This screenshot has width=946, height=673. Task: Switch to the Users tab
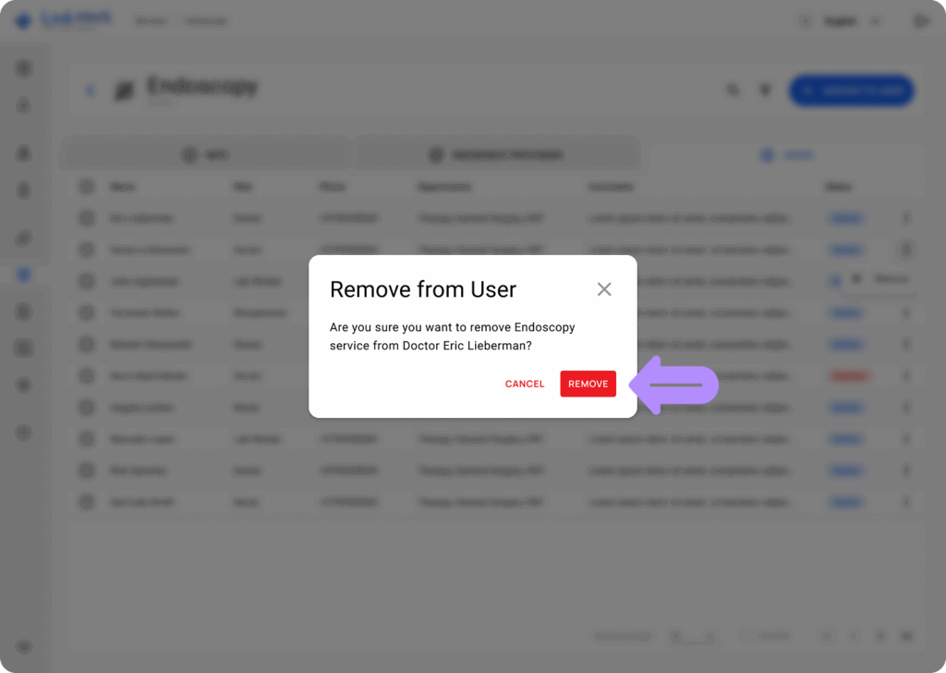pyautogui.click(x=787, y=154)
